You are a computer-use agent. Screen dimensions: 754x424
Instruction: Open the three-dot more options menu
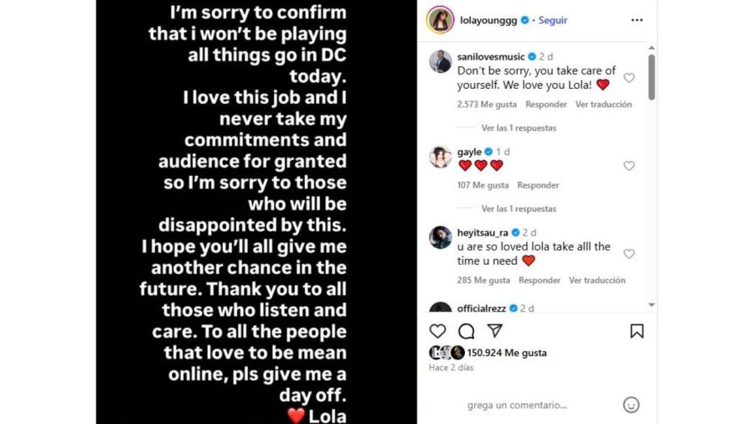(637, 20)
